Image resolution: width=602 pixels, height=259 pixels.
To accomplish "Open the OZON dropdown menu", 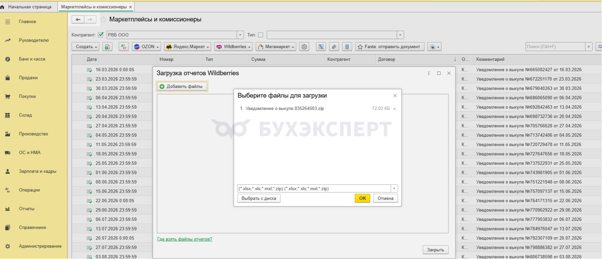I will pyautogui.click(x=146, y=47).
